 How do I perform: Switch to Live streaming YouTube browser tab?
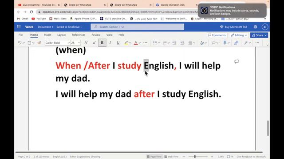click(x=39, y=5)
